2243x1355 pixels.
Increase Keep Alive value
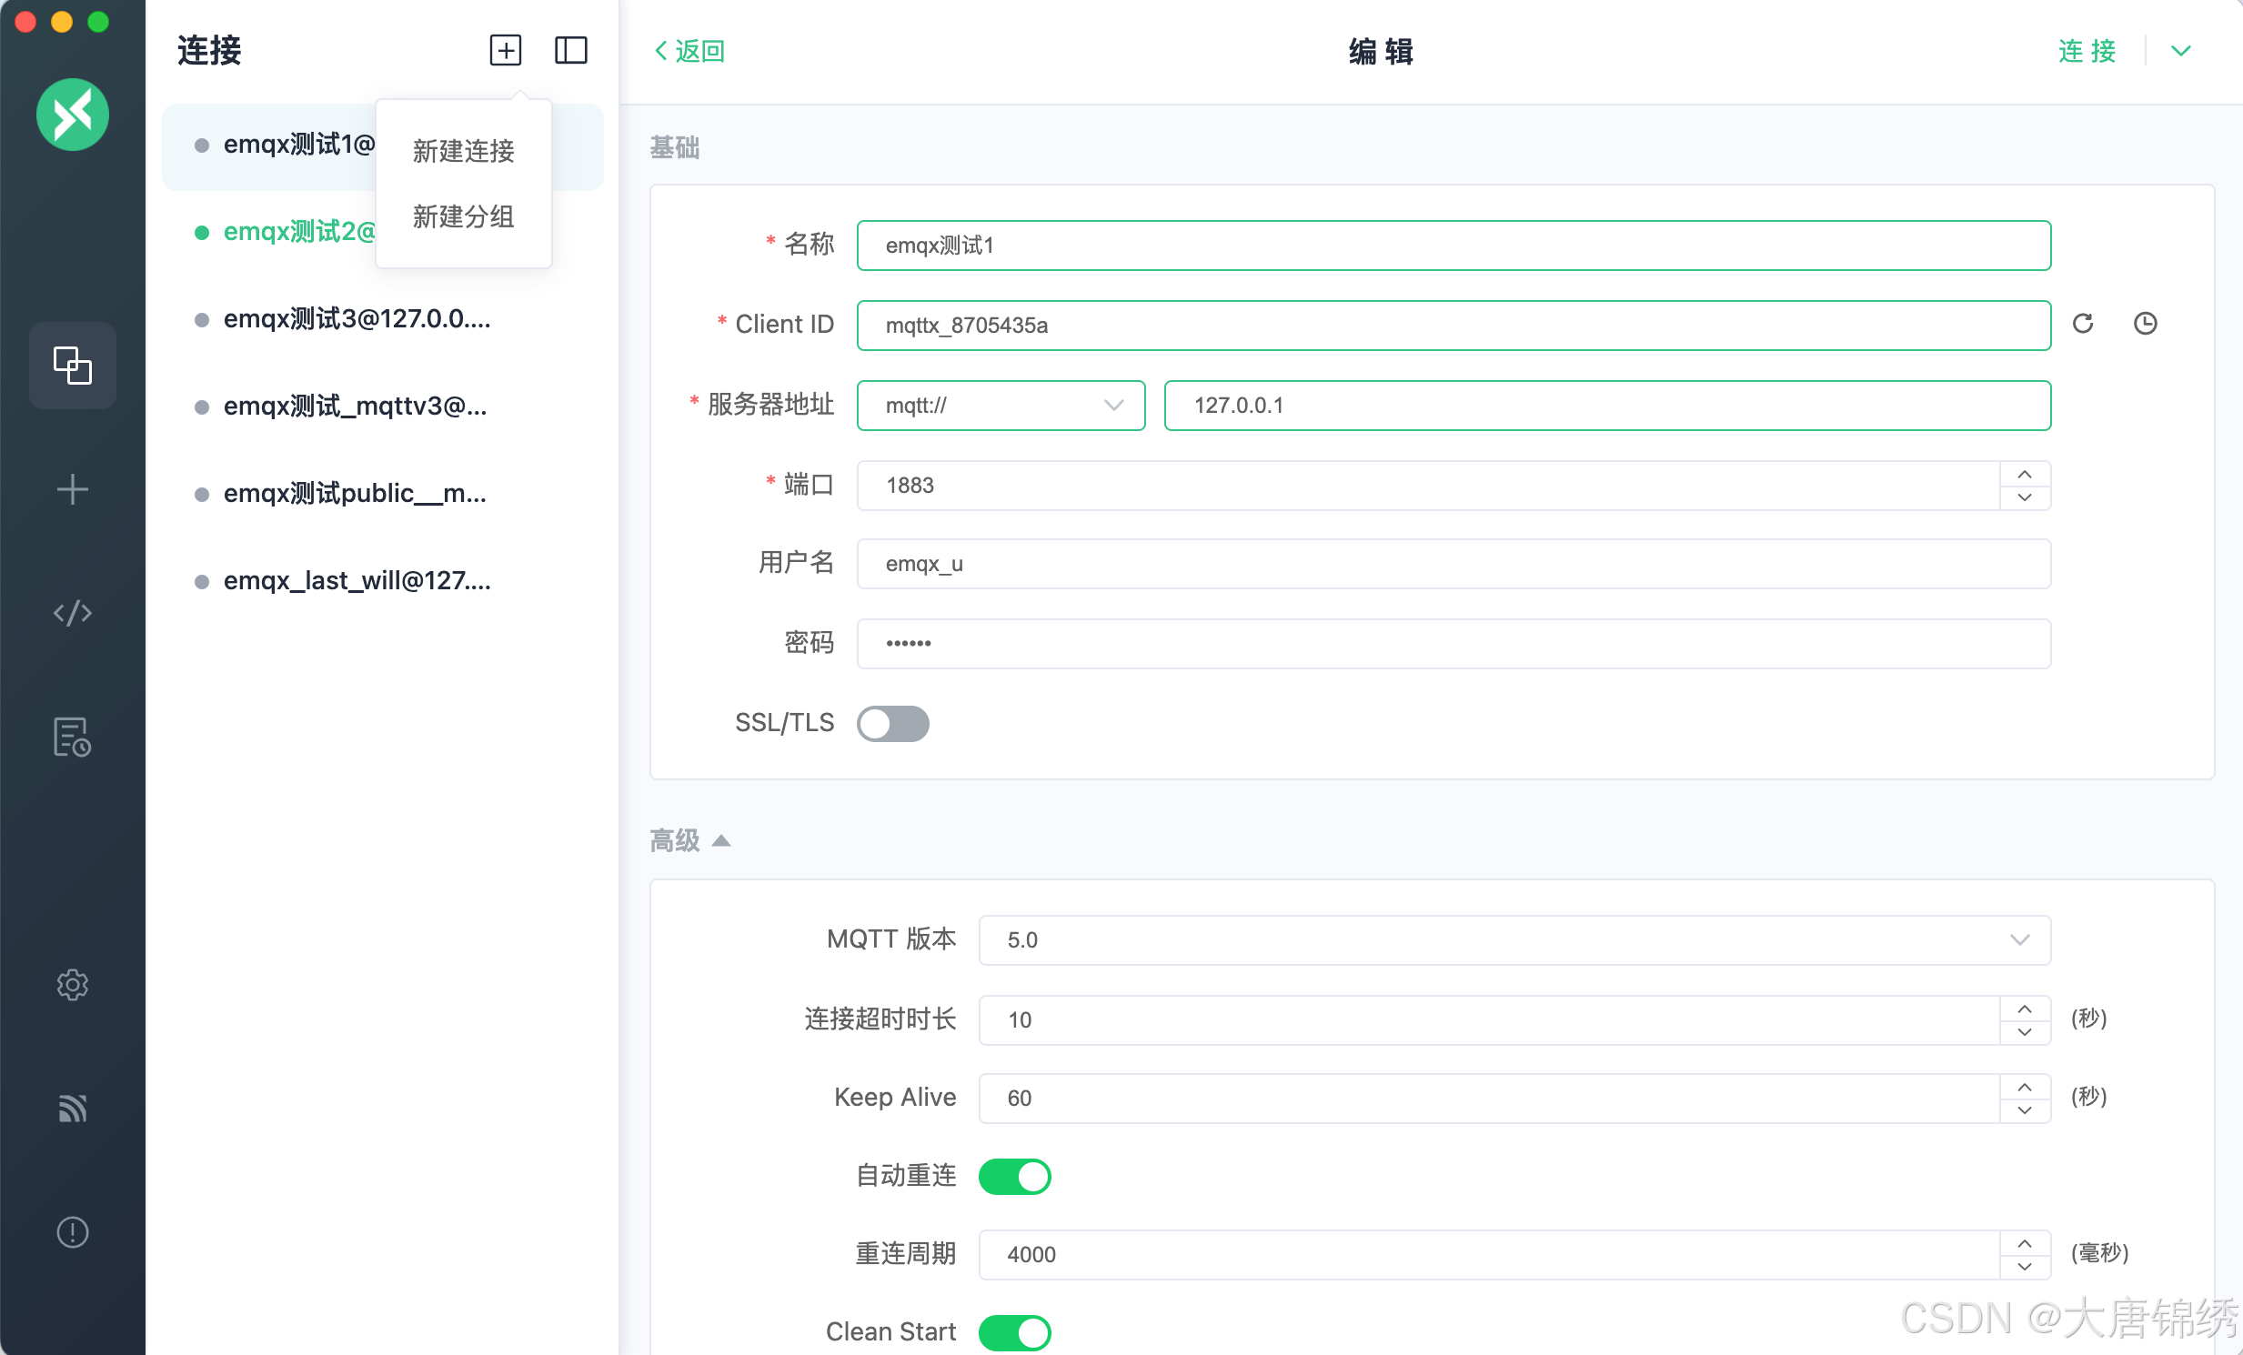(x=2025, y=1087)
